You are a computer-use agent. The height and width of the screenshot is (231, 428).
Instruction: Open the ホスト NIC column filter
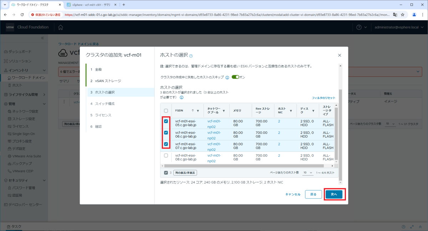(291, 111)
